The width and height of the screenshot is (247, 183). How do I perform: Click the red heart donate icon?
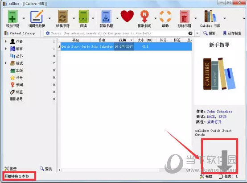[127, 16]
